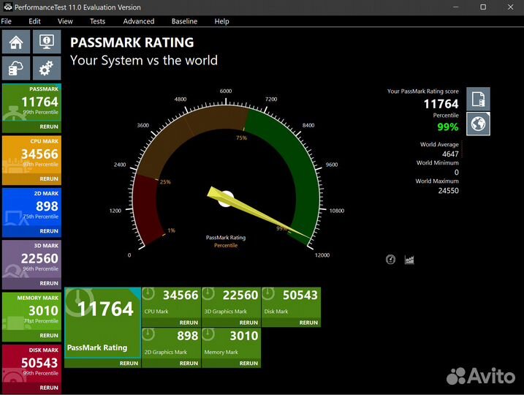Screen dimensions: 524x395
Task: Click the large PassMark Rating tile at bottom
Action: tap(102, 322)
